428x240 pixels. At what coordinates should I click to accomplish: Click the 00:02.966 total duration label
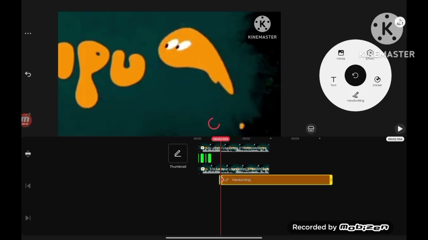click(x=395, y=139)
